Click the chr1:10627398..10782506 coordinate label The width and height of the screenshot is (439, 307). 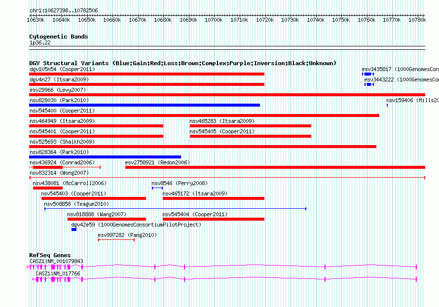point(64,11)
